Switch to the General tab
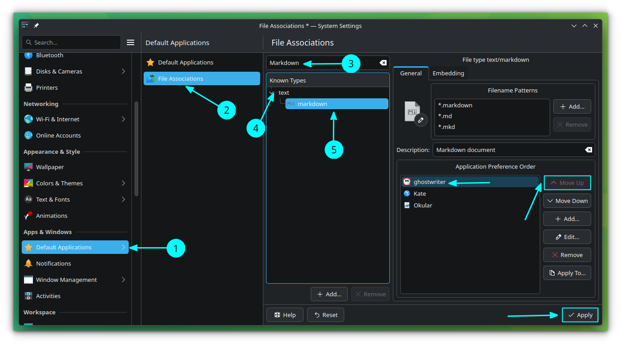Viewport: 621px width, 345px height. [411, 73]
